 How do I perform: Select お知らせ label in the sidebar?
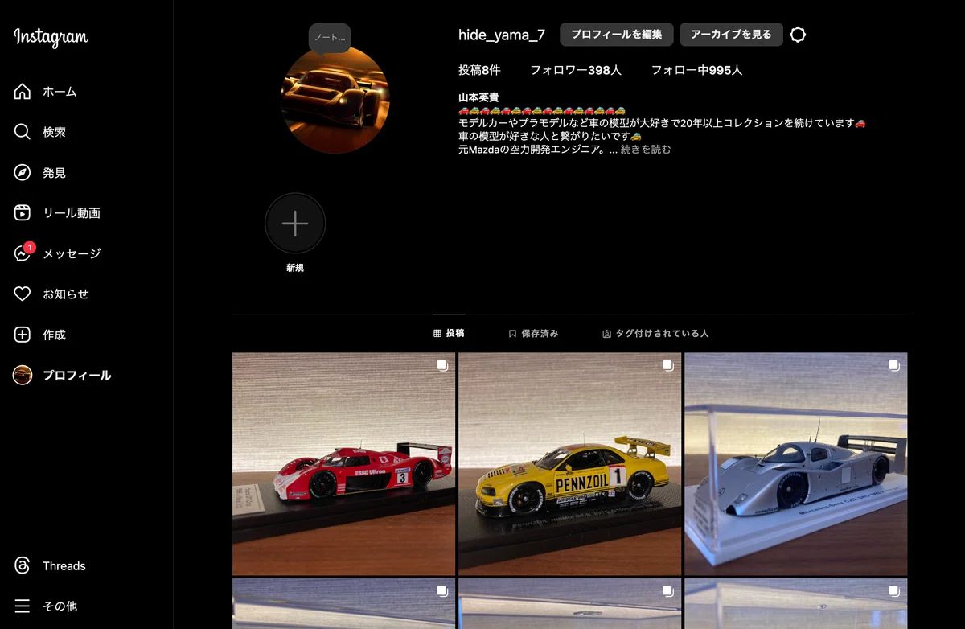point(66,294)
